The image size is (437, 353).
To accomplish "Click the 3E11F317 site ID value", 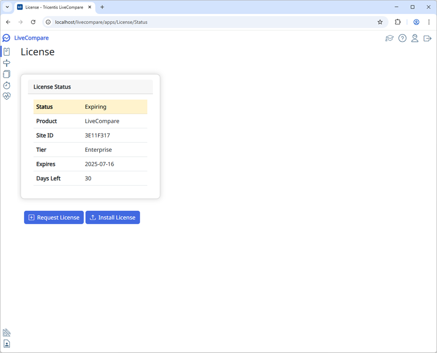I will click(x=97, y=135).
